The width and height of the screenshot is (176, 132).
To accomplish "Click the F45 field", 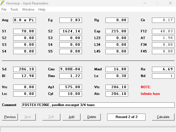I will pos(163,51).
